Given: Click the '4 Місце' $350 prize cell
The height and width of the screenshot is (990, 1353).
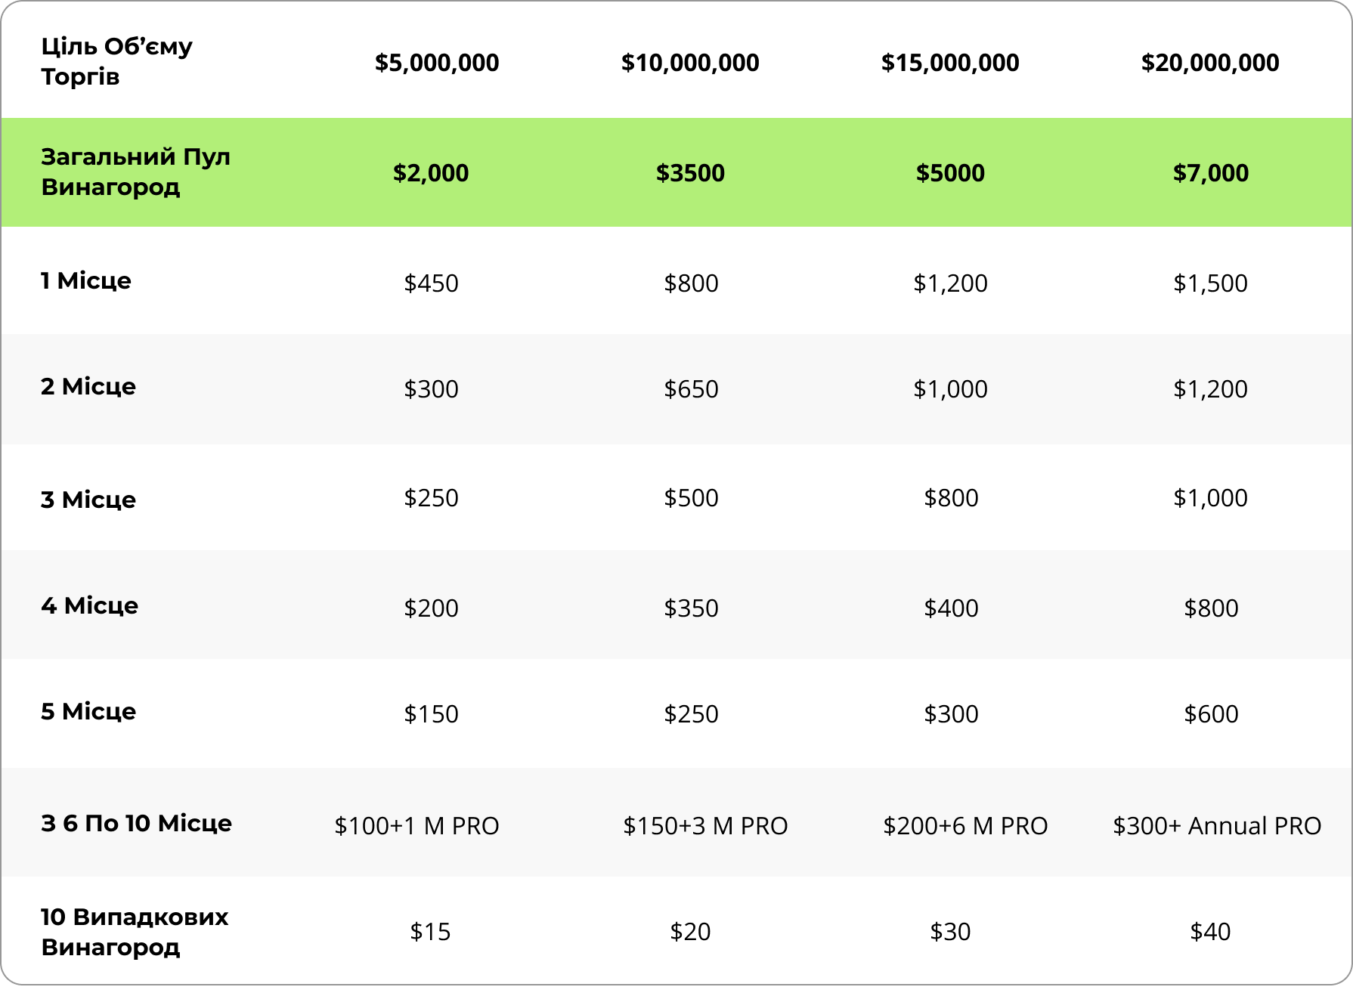Looking at the screenshot, I should click(x=691, y=608).
